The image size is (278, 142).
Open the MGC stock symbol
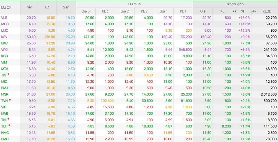click(x=5, y=24)
